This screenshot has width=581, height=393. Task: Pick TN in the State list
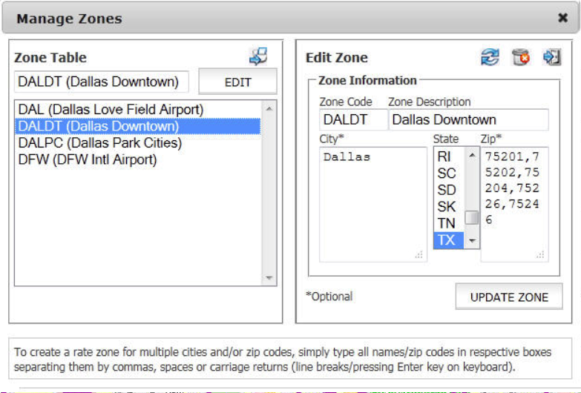447,223
